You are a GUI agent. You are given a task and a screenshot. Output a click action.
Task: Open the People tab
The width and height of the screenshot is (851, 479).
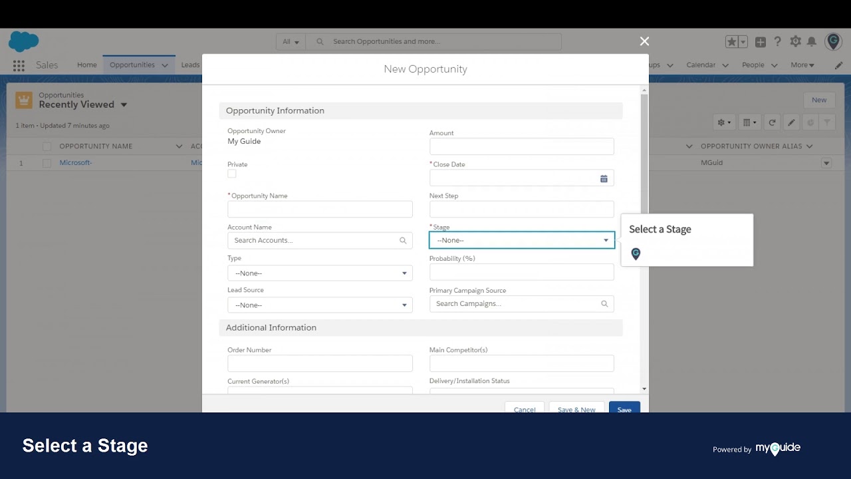pyautogui.click(x=753, y=65)
